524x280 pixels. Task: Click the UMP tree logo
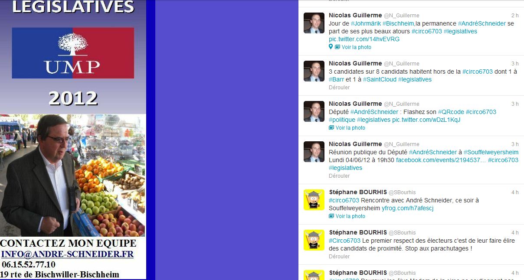tap(73, 44)
